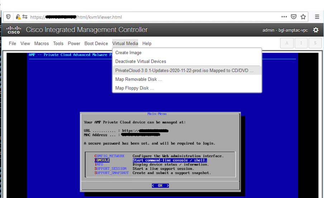324x198 pixels.
Task: Open the Power menu
Action: 74,44
